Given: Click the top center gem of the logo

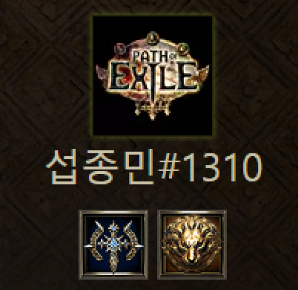Looking at the screenshot, I should pyautogui.click(x=152, y=37).
